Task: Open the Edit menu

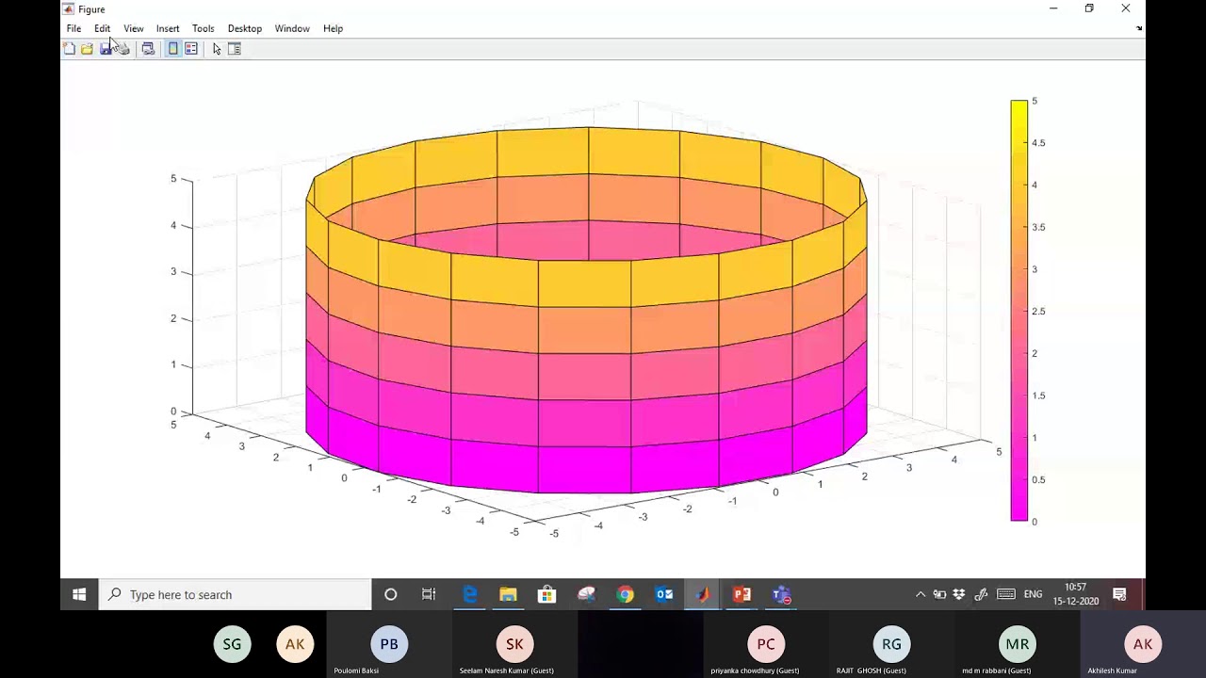Action: (x=102, y=28)
